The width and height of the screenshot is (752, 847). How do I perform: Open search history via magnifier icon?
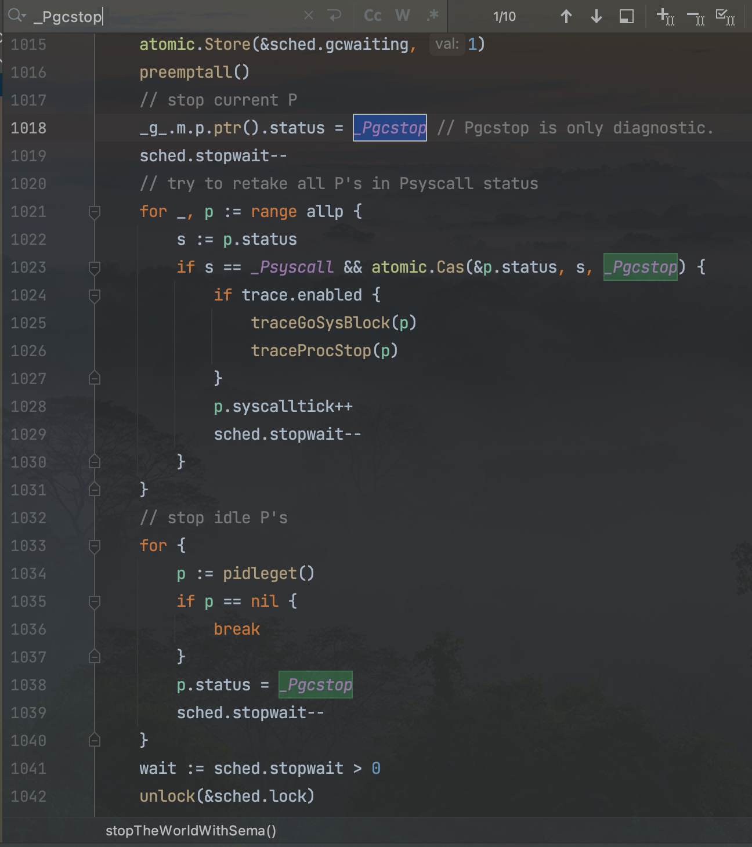(16, 16)
